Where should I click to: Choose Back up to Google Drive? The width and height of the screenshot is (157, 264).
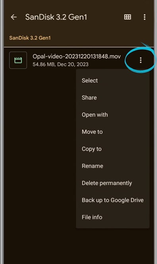tap(112, 200)
